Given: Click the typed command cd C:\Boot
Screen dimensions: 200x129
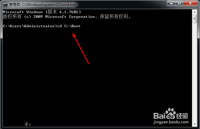Looking at the screenshot, I should point(69,26).
